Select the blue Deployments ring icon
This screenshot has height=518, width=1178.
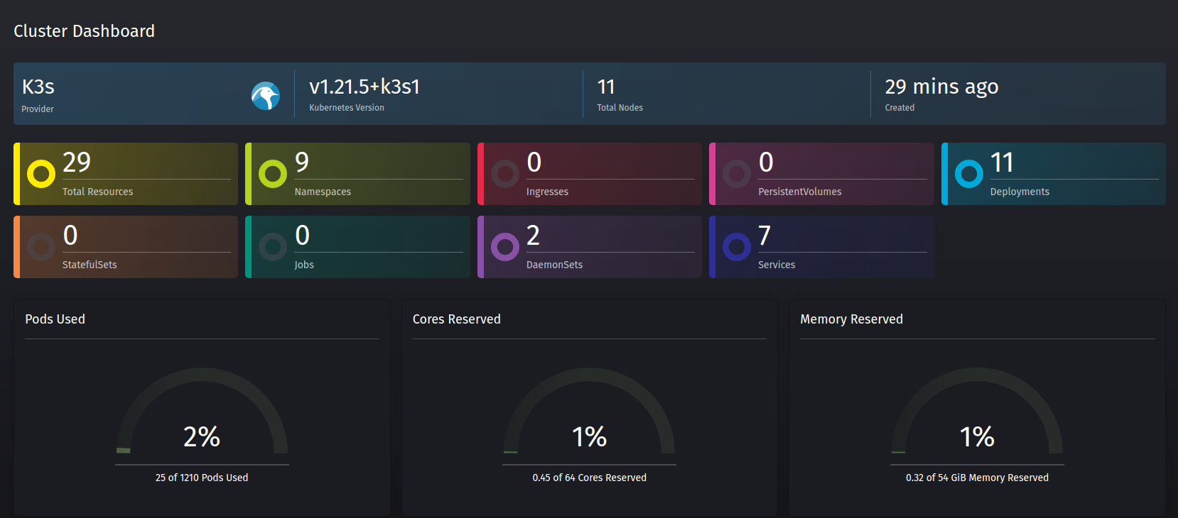point(969,174)
